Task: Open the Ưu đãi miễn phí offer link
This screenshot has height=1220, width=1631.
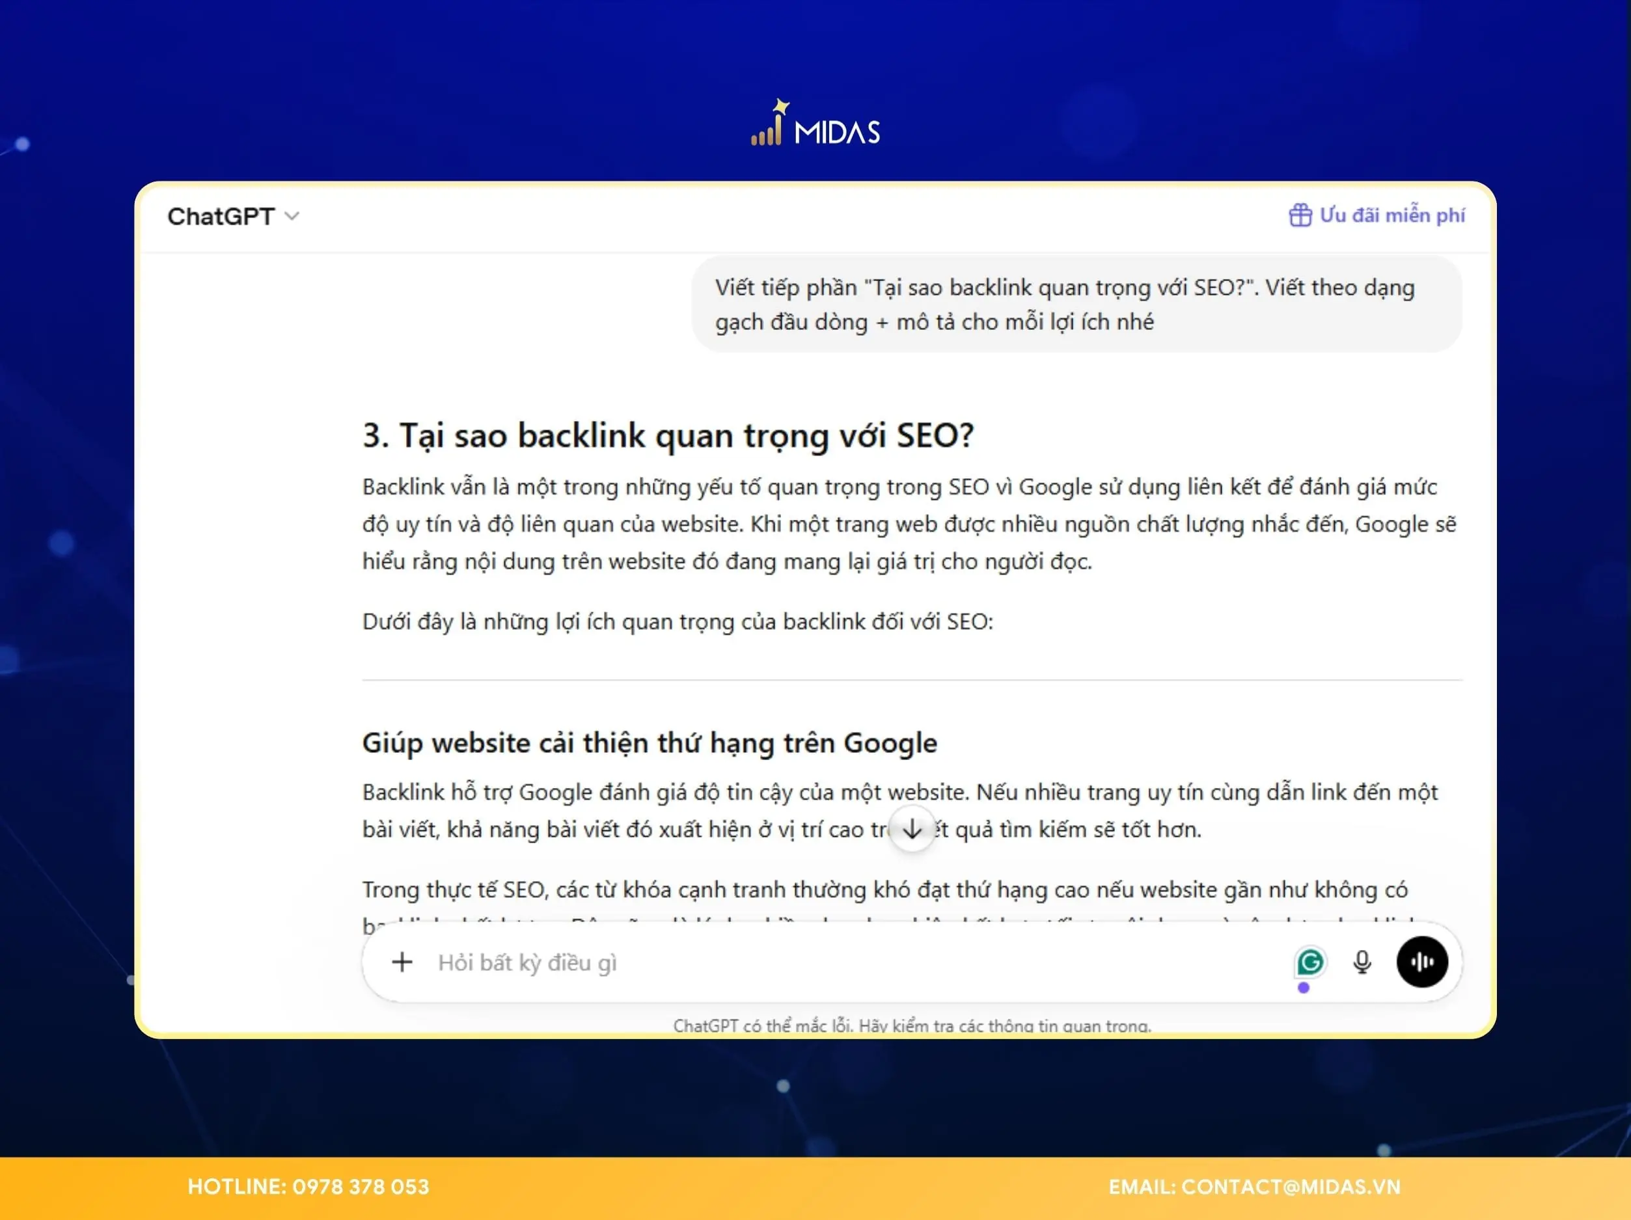Action: 1377,215
